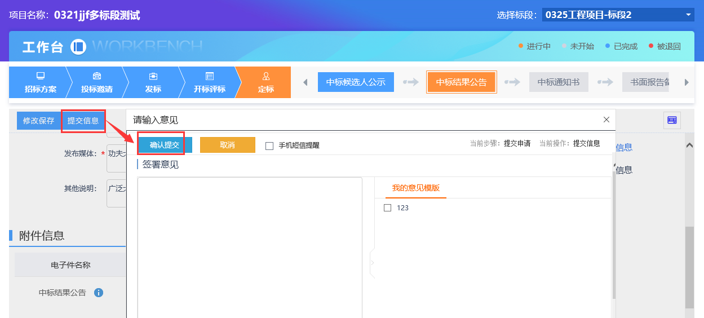Open the 中标候选人公示 step
The image size is (704, 318).
click(356, 82)
